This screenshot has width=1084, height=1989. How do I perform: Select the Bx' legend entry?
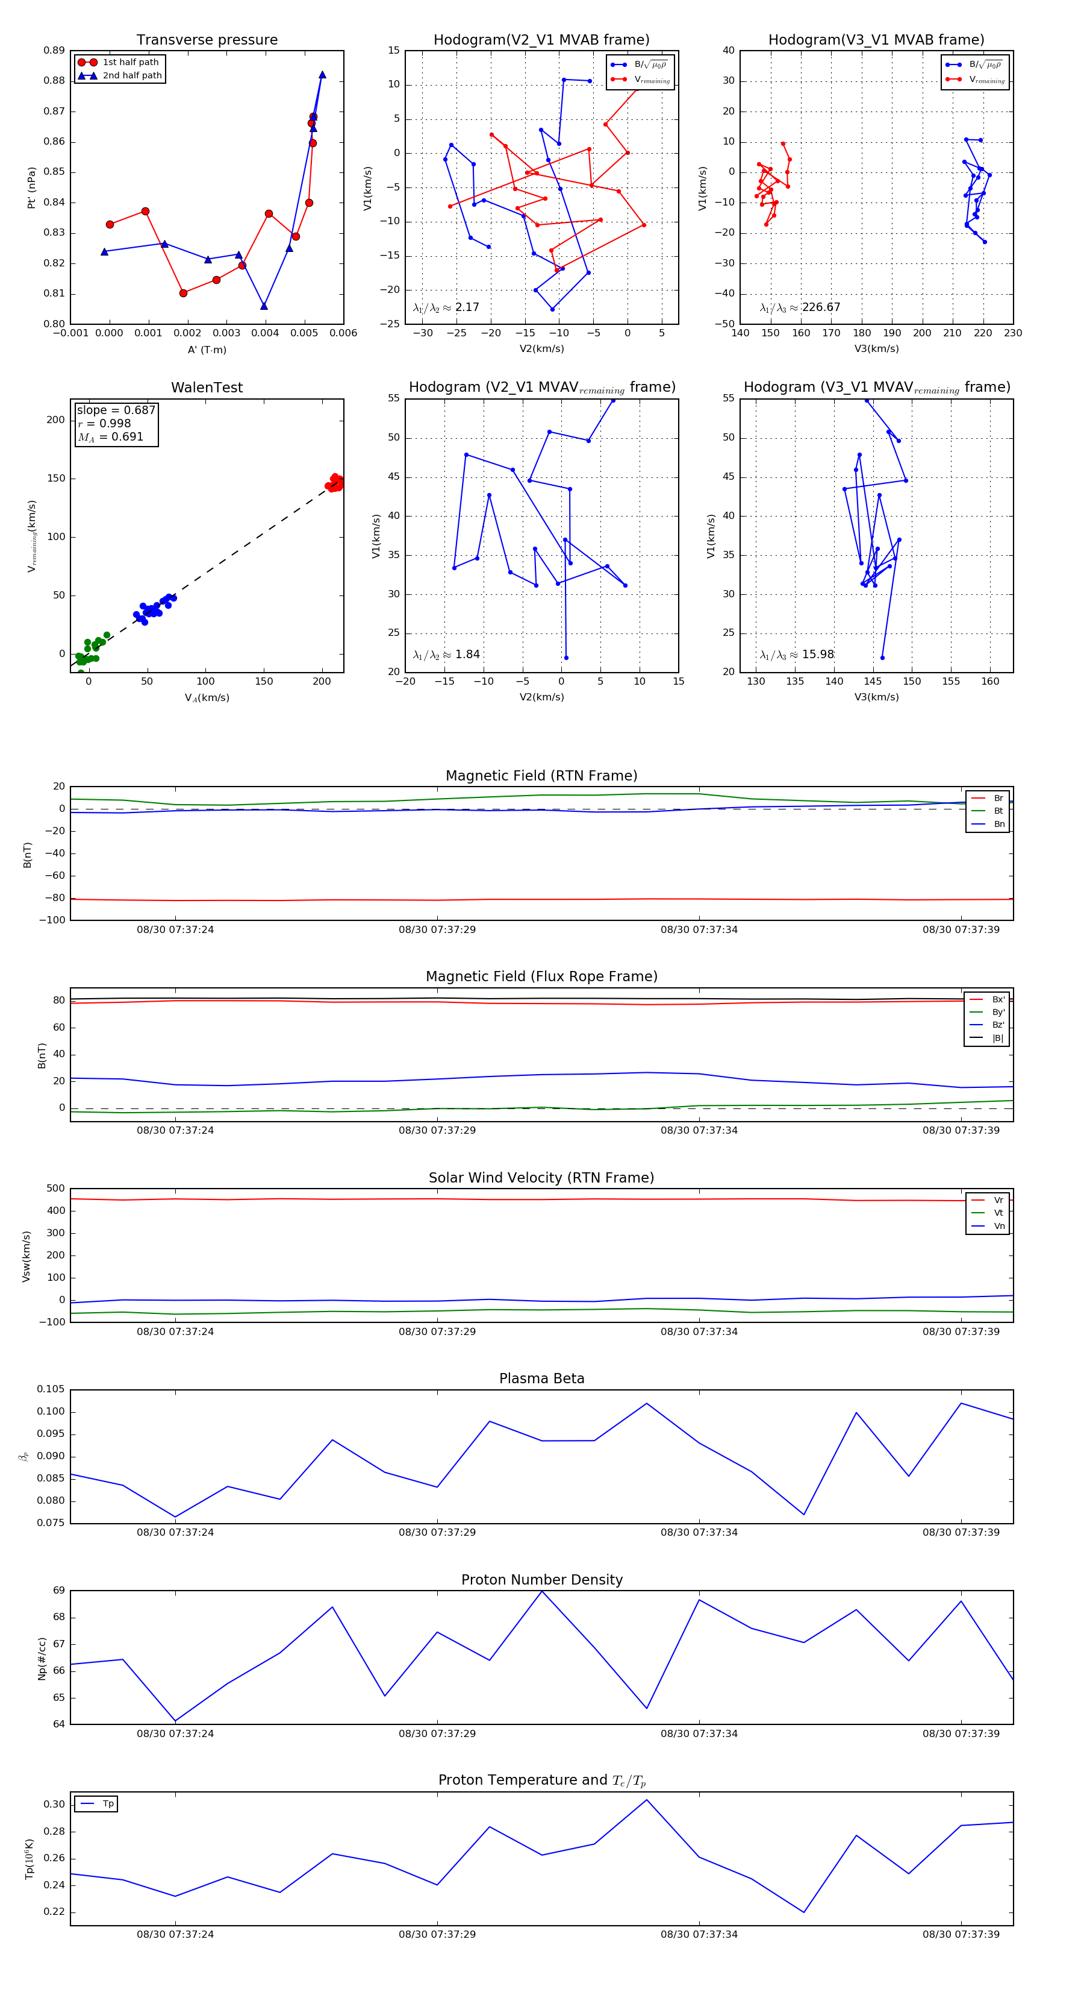click(987, 1000)
